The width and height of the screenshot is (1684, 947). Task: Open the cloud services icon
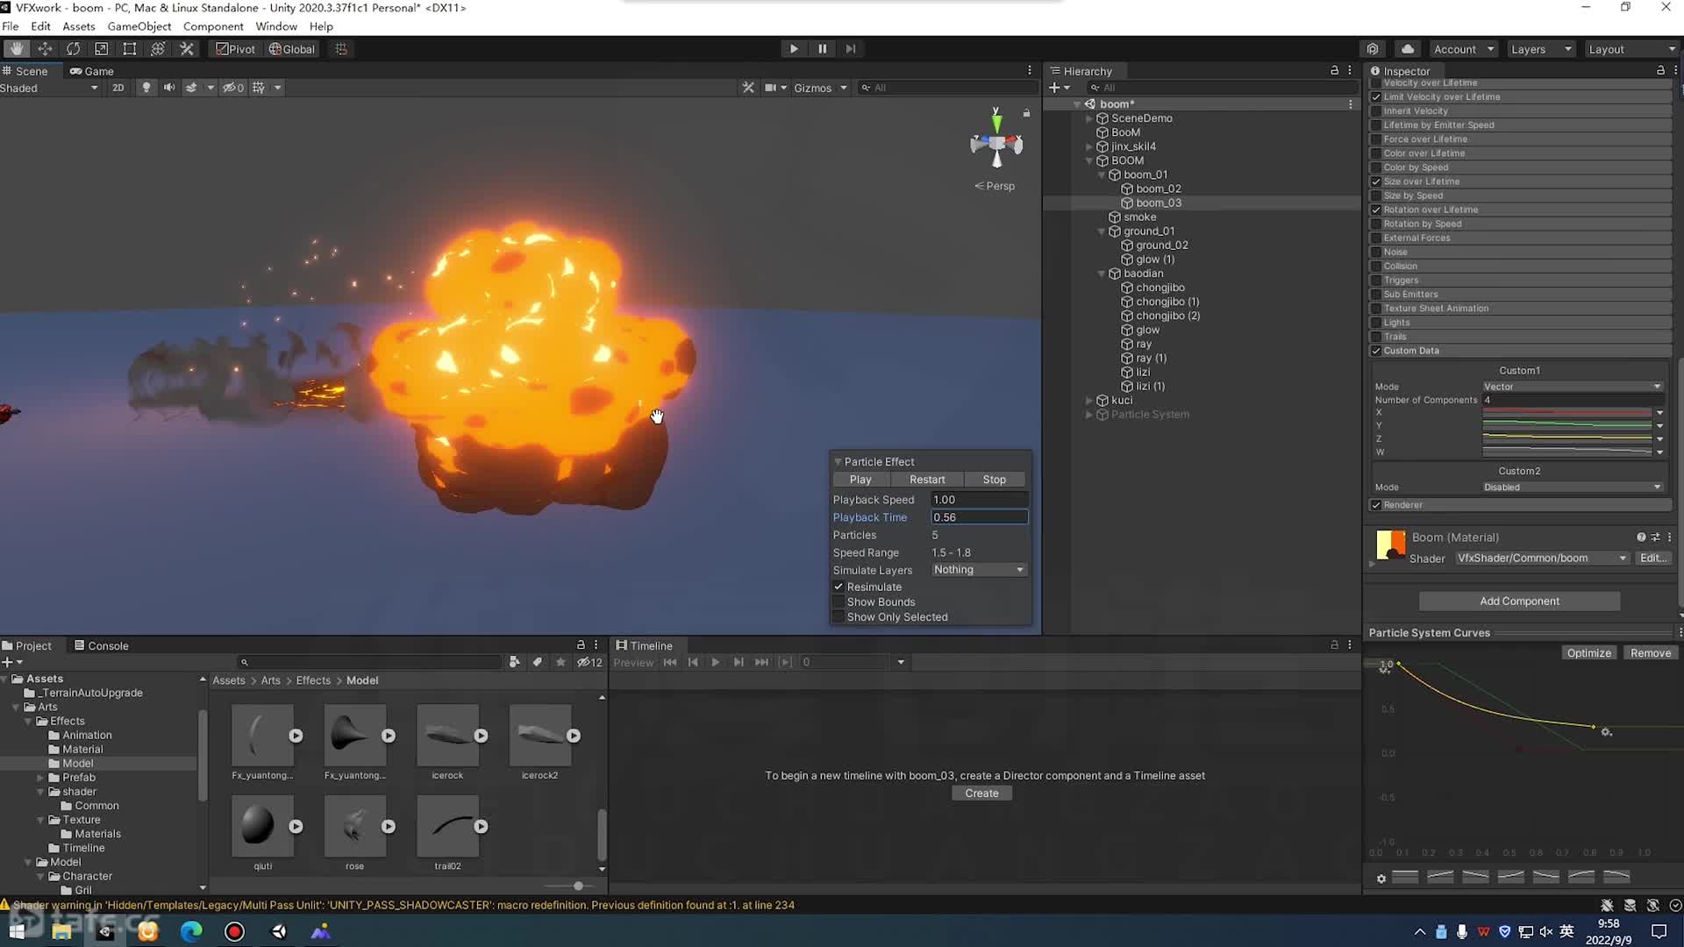coord(1408,49)
